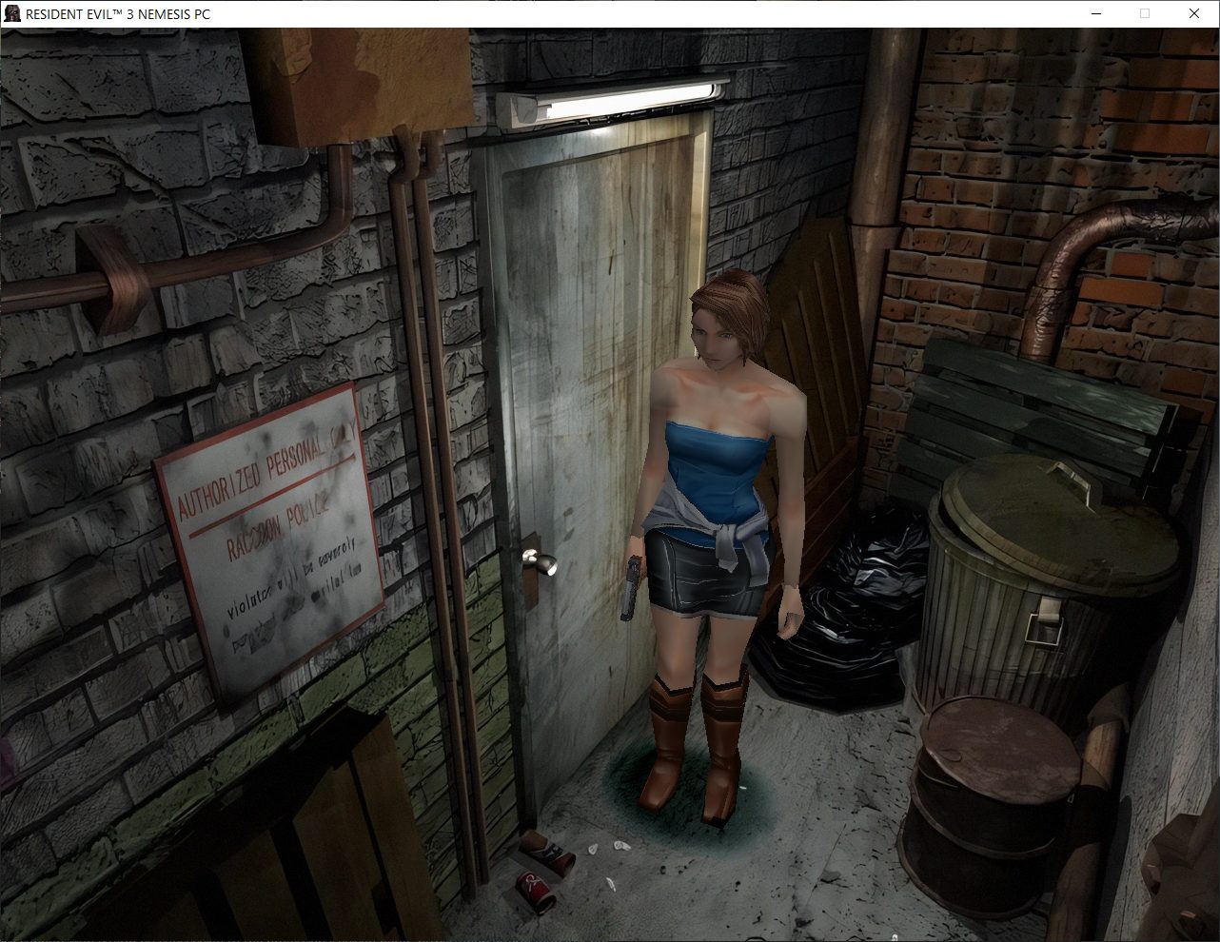Viewport: 1220px width, 942px height.
Task: Click the Resident Evil app icon in title bar
Action: pyautogui.click(x=12, y=13)
